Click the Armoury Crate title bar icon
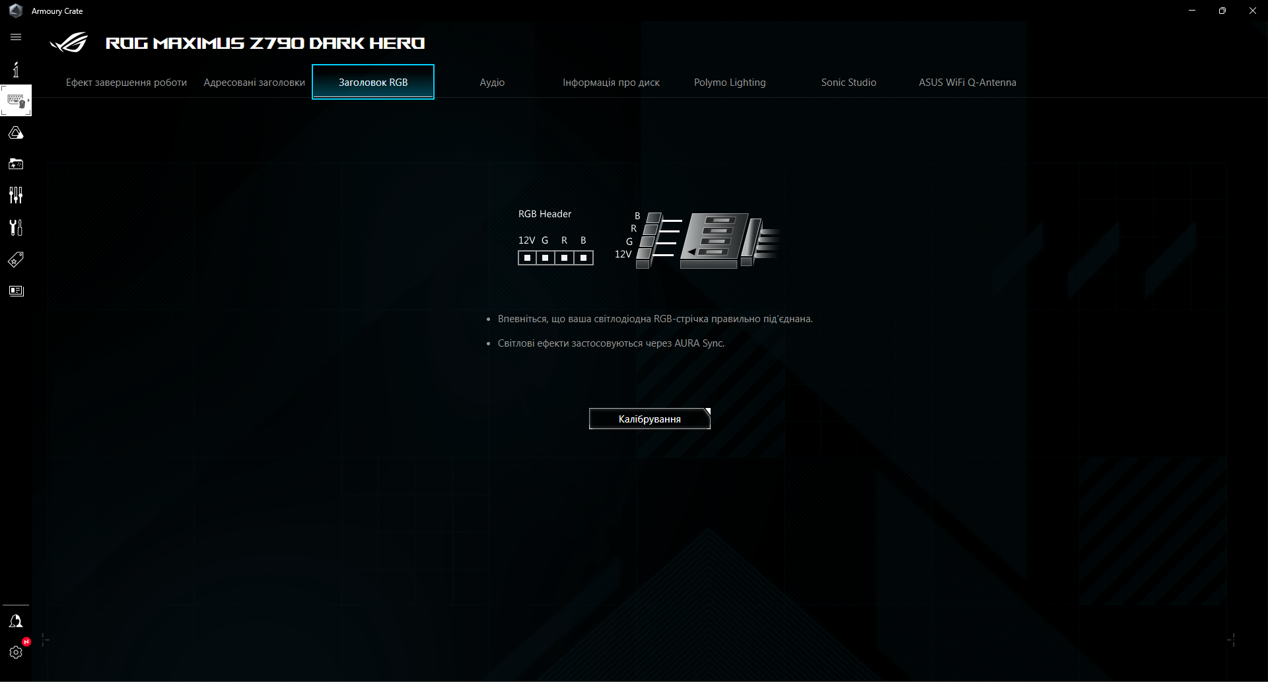 tap(16, 11)
